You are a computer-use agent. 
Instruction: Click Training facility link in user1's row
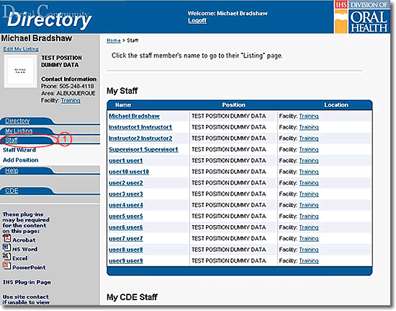click(309, 161)
